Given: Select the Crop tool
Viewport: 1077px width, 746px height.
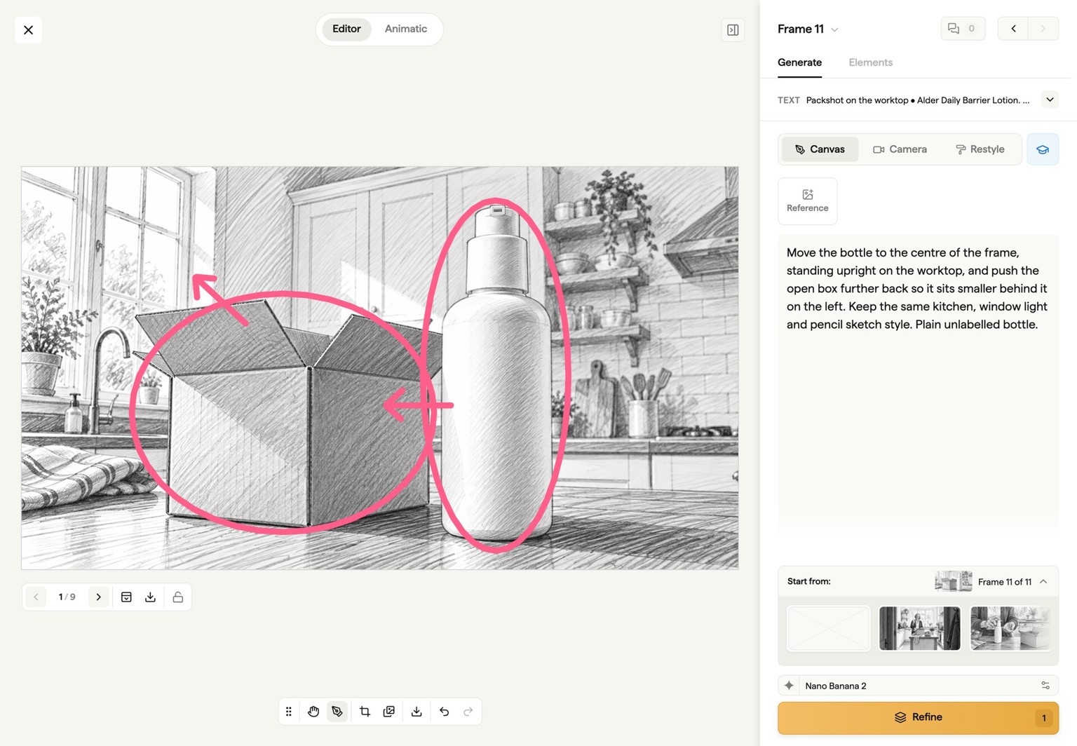Looking at the screenshot, I should coord(365,712).
